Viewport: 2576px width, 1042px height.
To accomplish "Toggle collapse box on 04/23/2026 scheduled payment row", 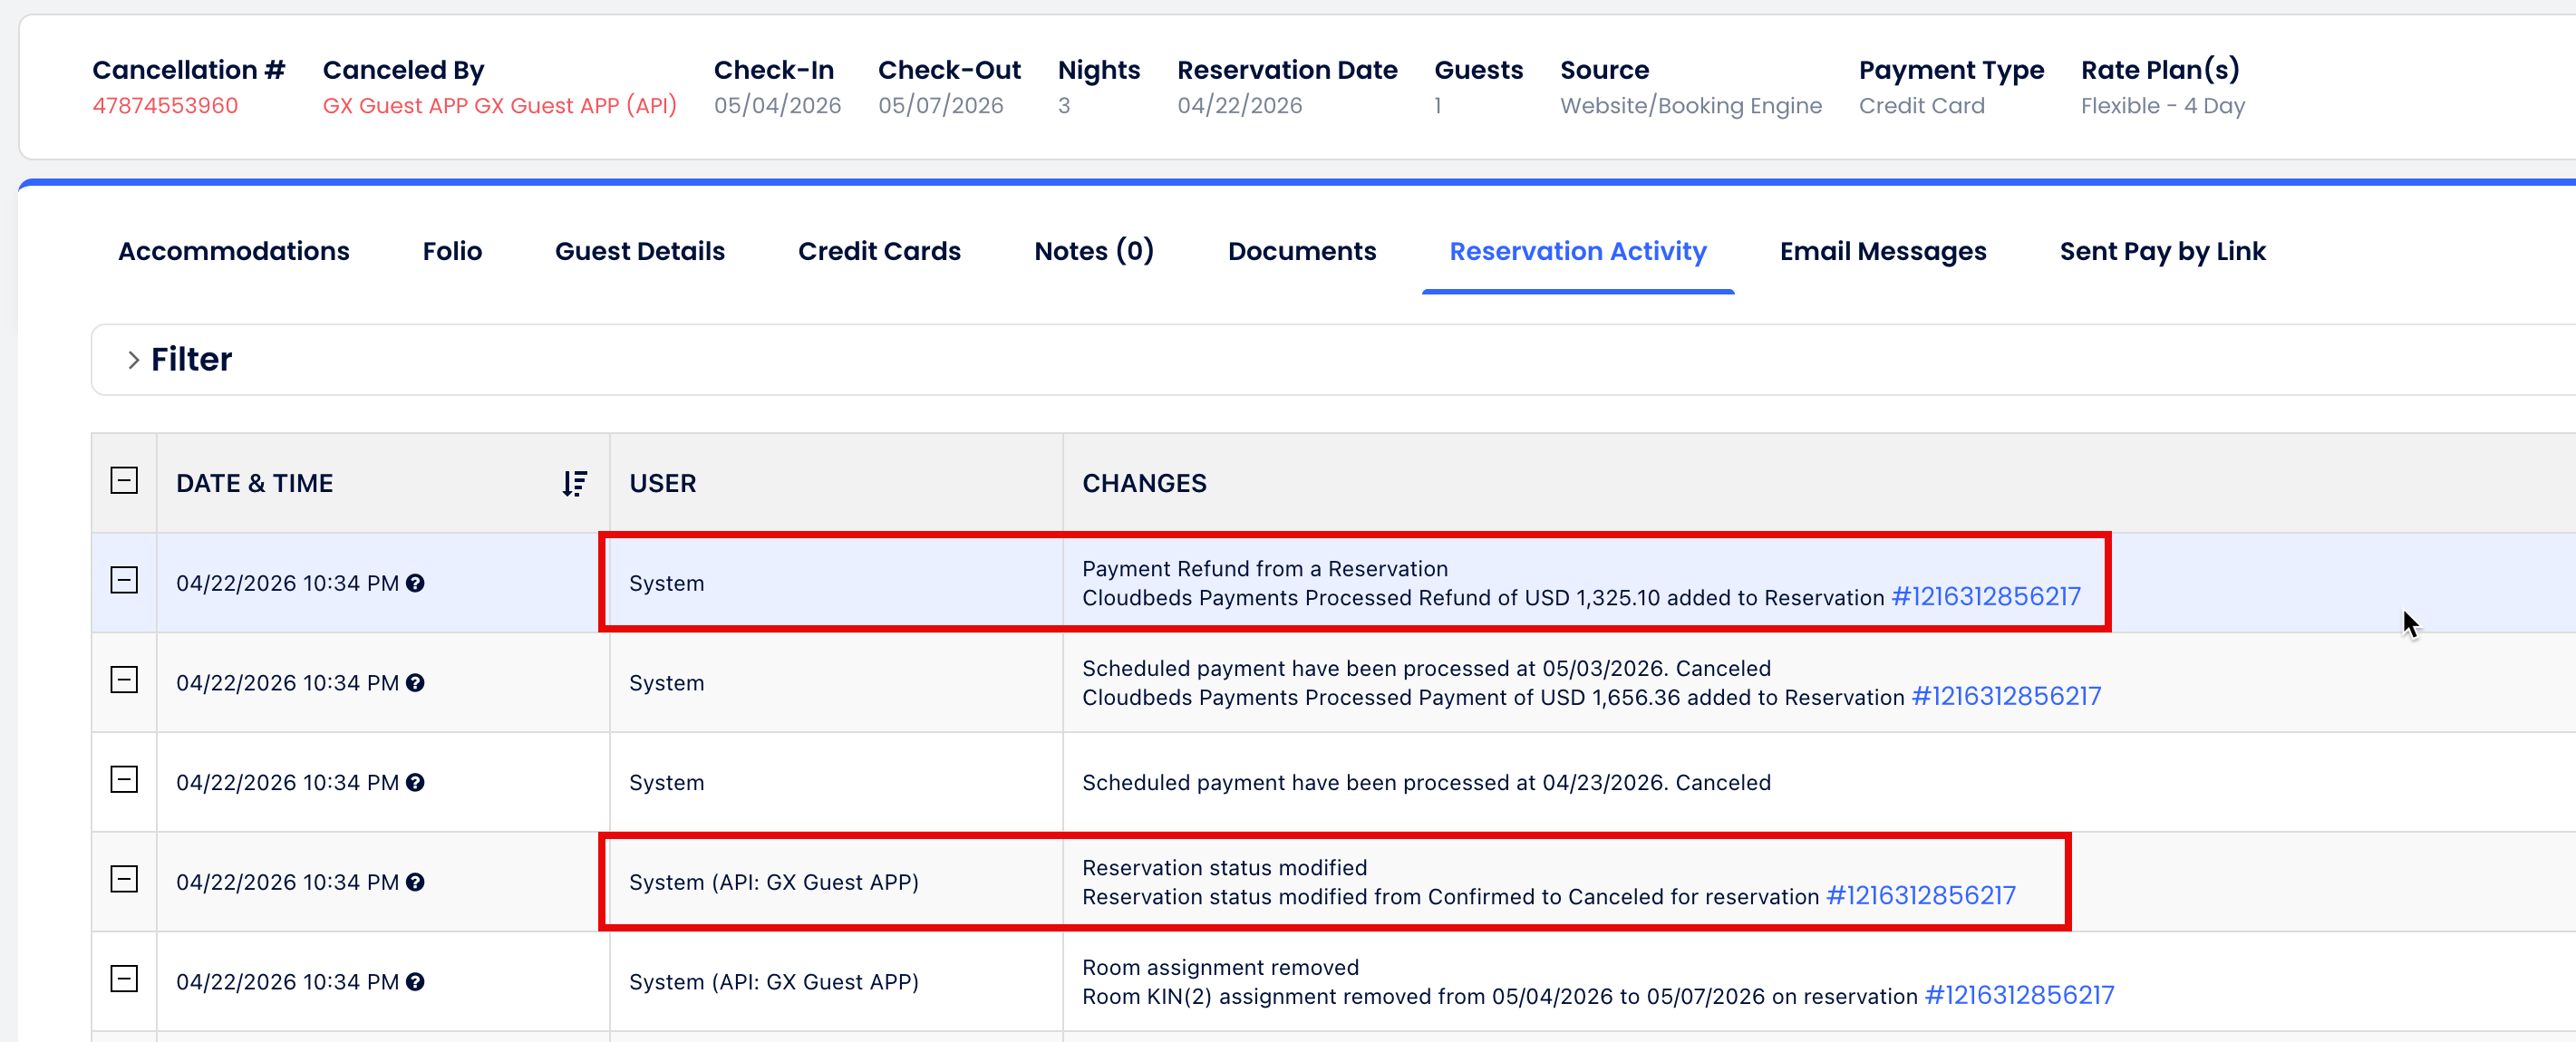I will 124,780.
